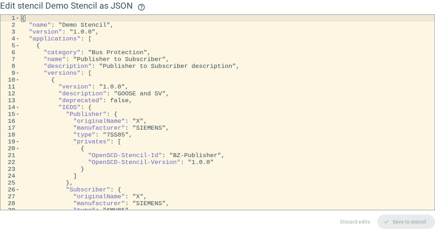This screenshot has height=229, width=435.
Task: Click the page title "Edit stencil Demo Stencil as JSON"
Action: click(x=66, y=6)
